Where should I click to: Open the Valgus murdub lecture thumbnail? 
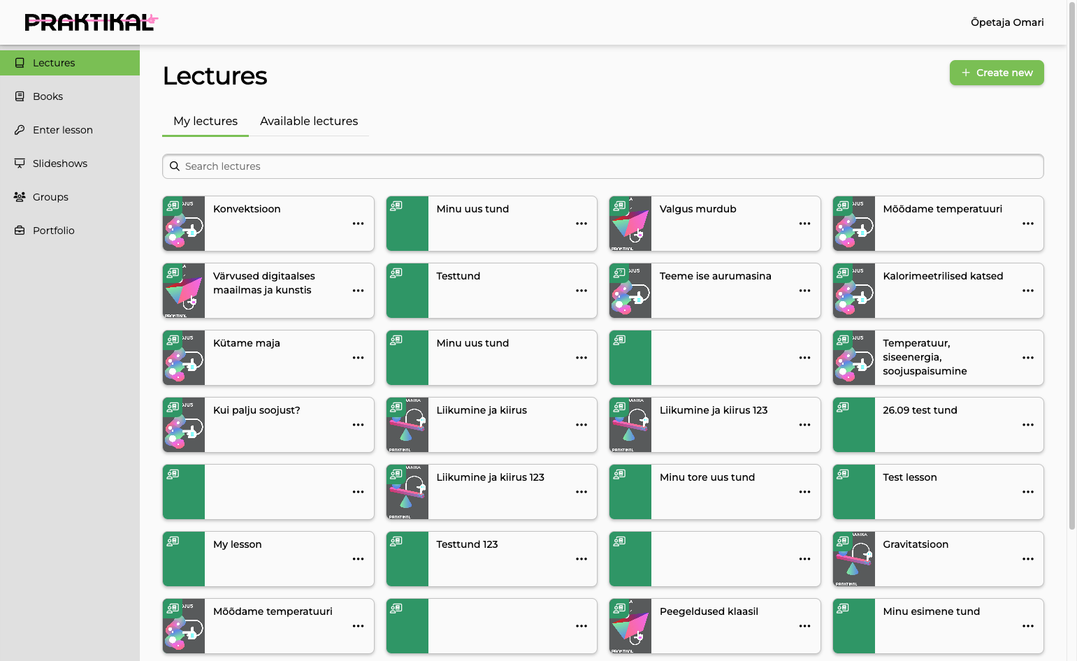click(630, 224)
